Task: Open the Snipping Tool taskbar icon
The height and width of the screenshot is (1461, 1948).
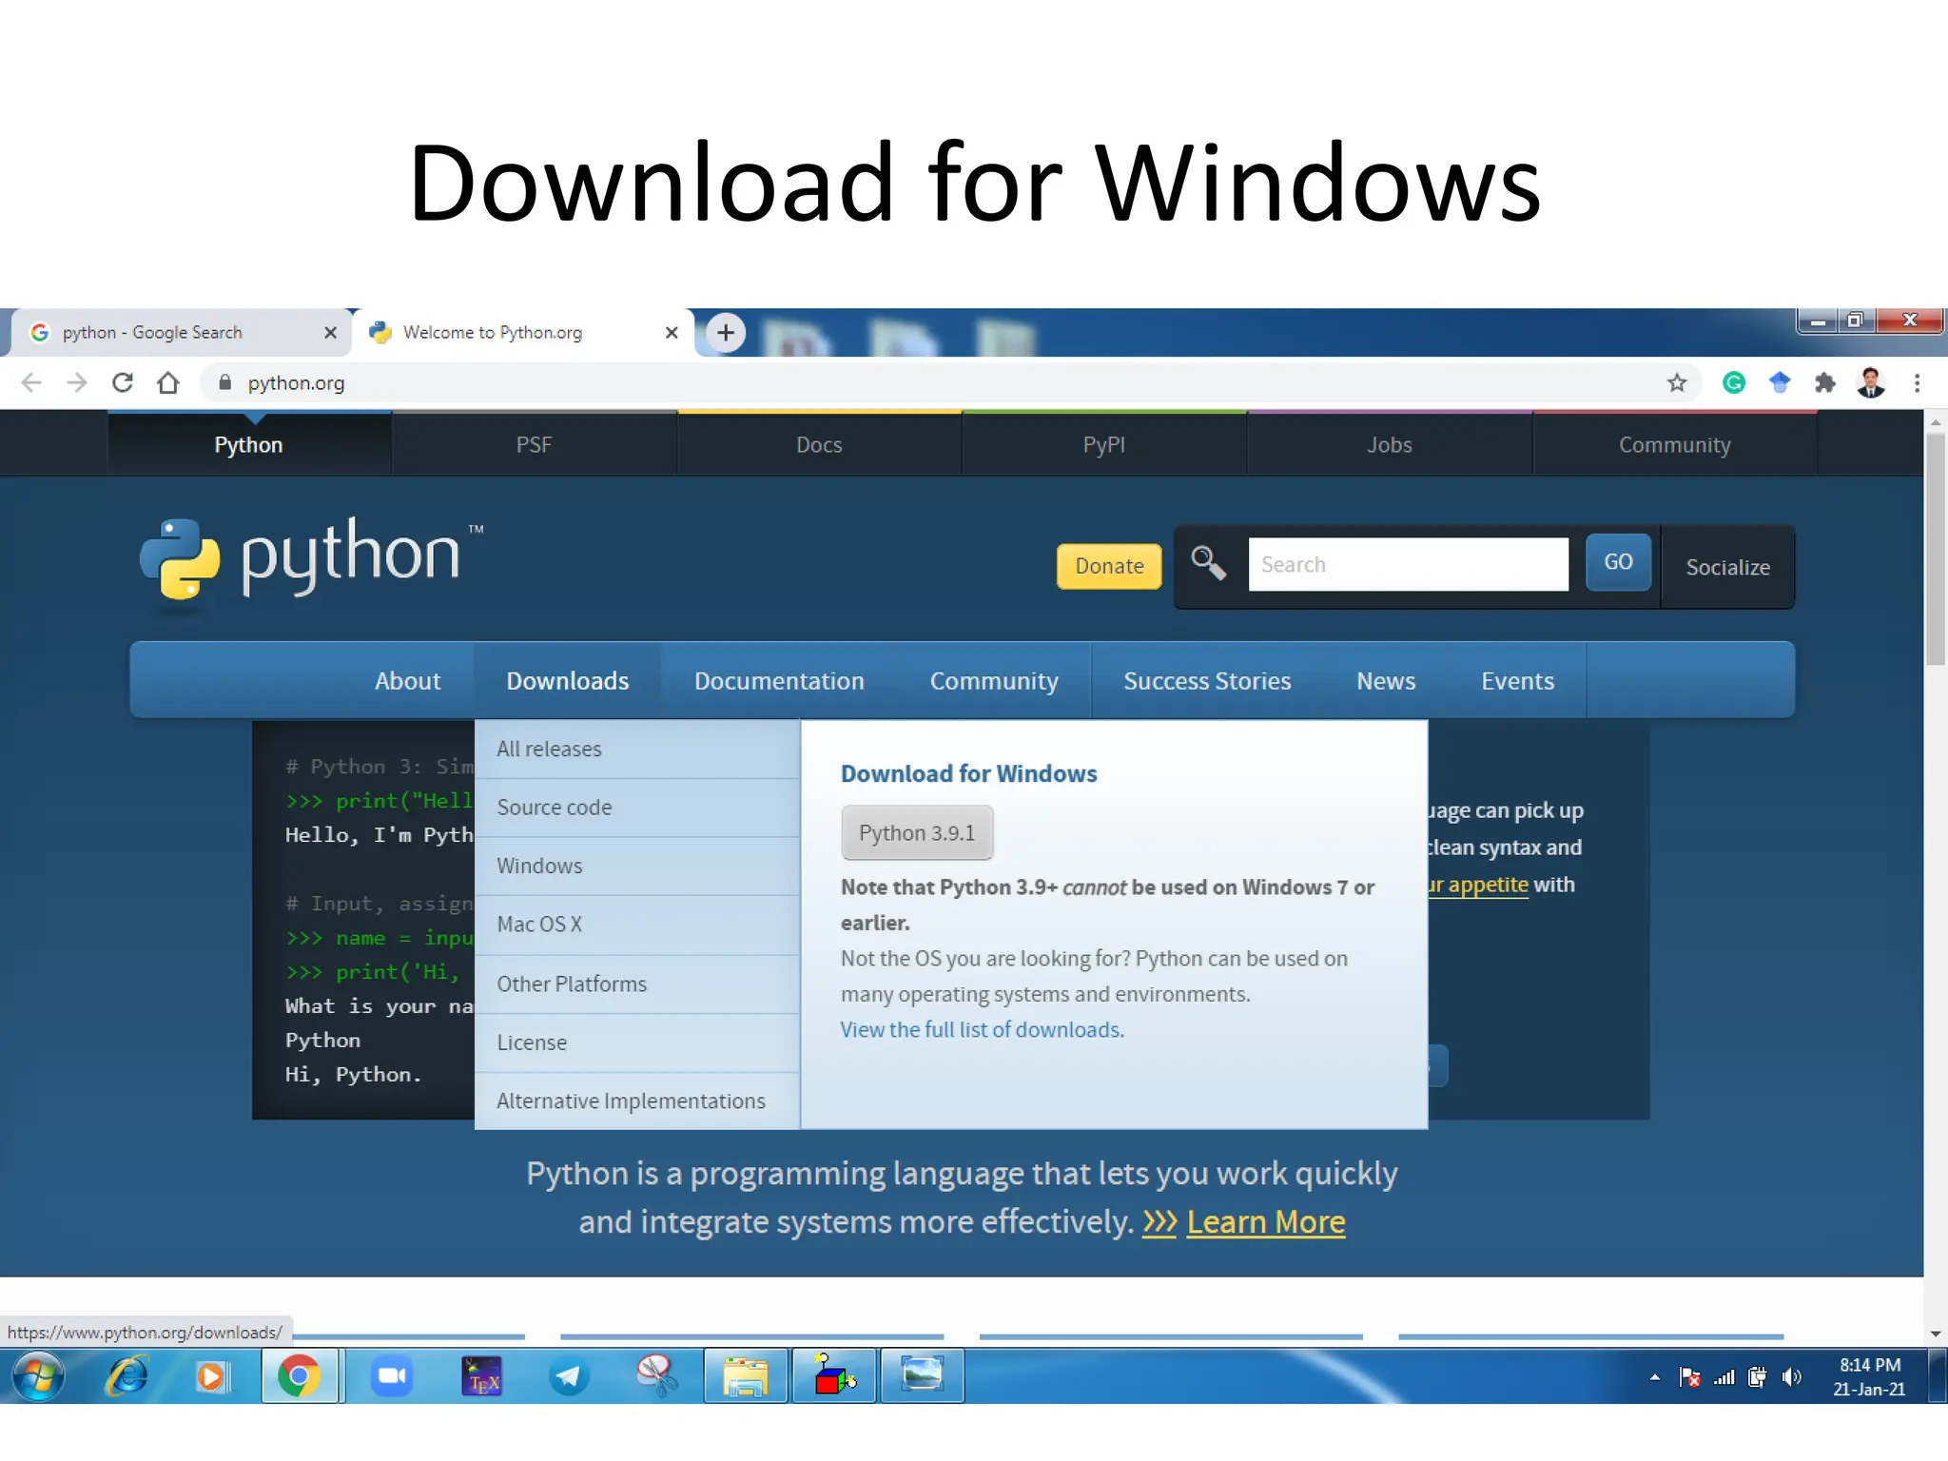Action: [656, 1376]
